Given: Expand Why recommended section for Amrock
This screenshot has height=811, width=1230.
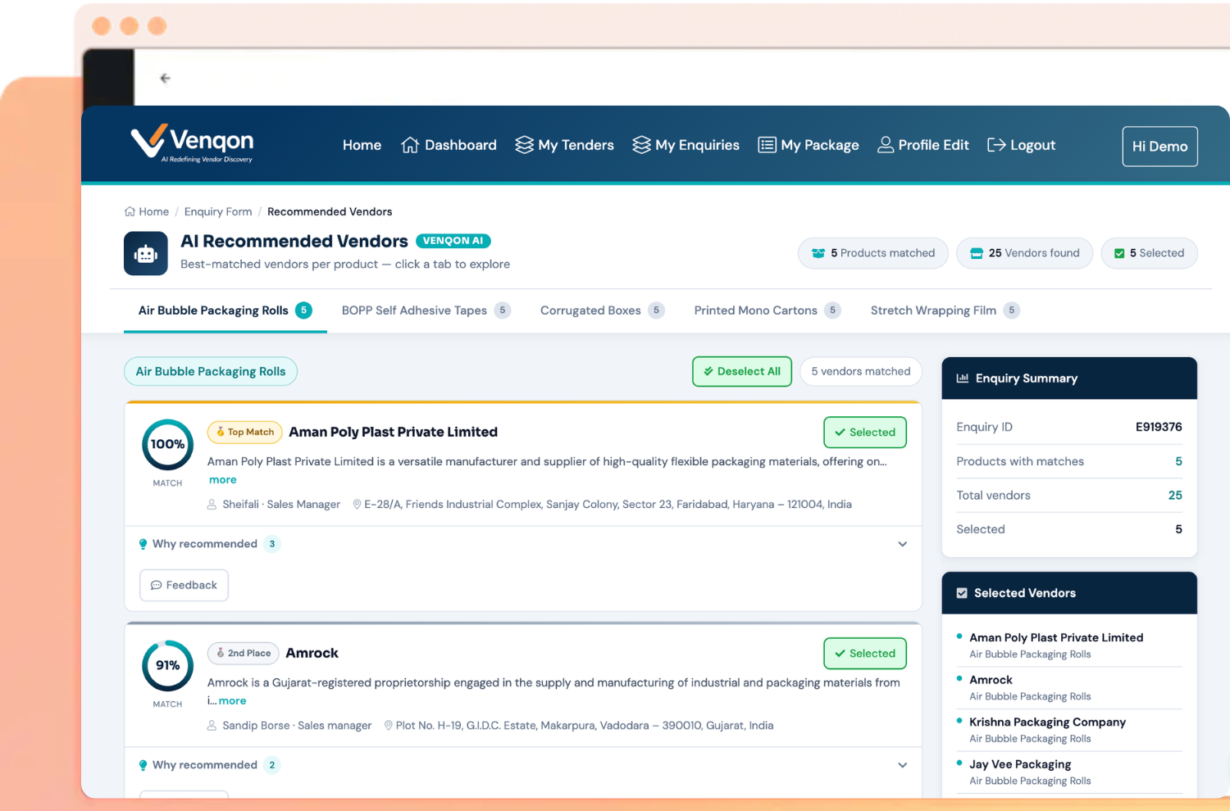Looking at the screenshot, I should [x=902, y=765].
